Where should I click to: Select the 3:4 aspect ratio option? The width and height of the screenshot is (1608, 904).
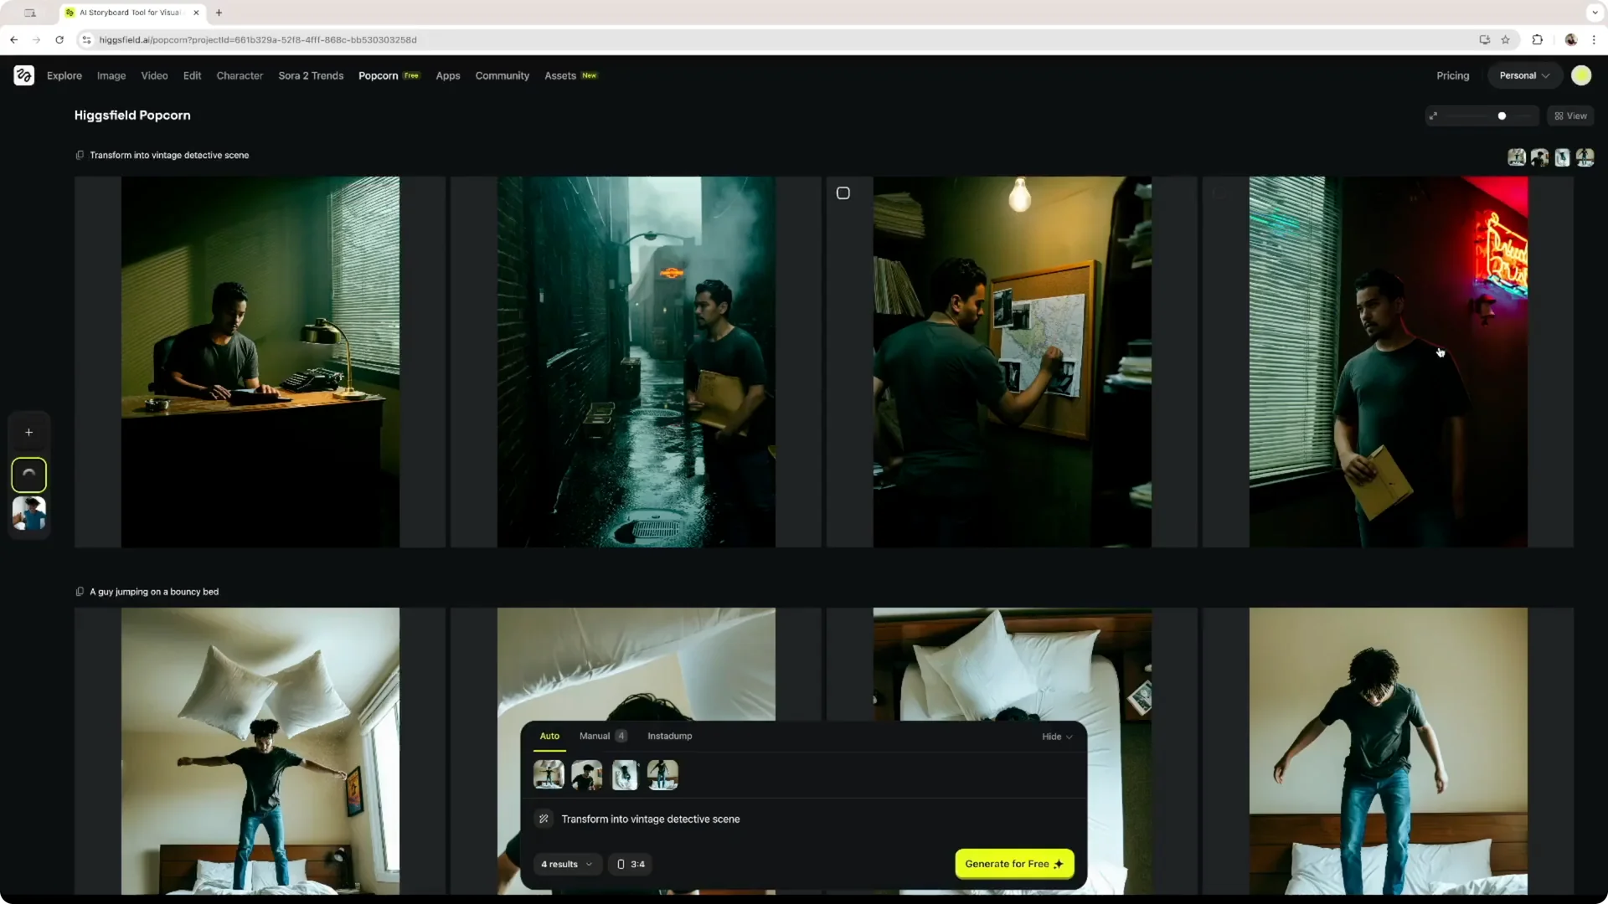coord(630,864)
